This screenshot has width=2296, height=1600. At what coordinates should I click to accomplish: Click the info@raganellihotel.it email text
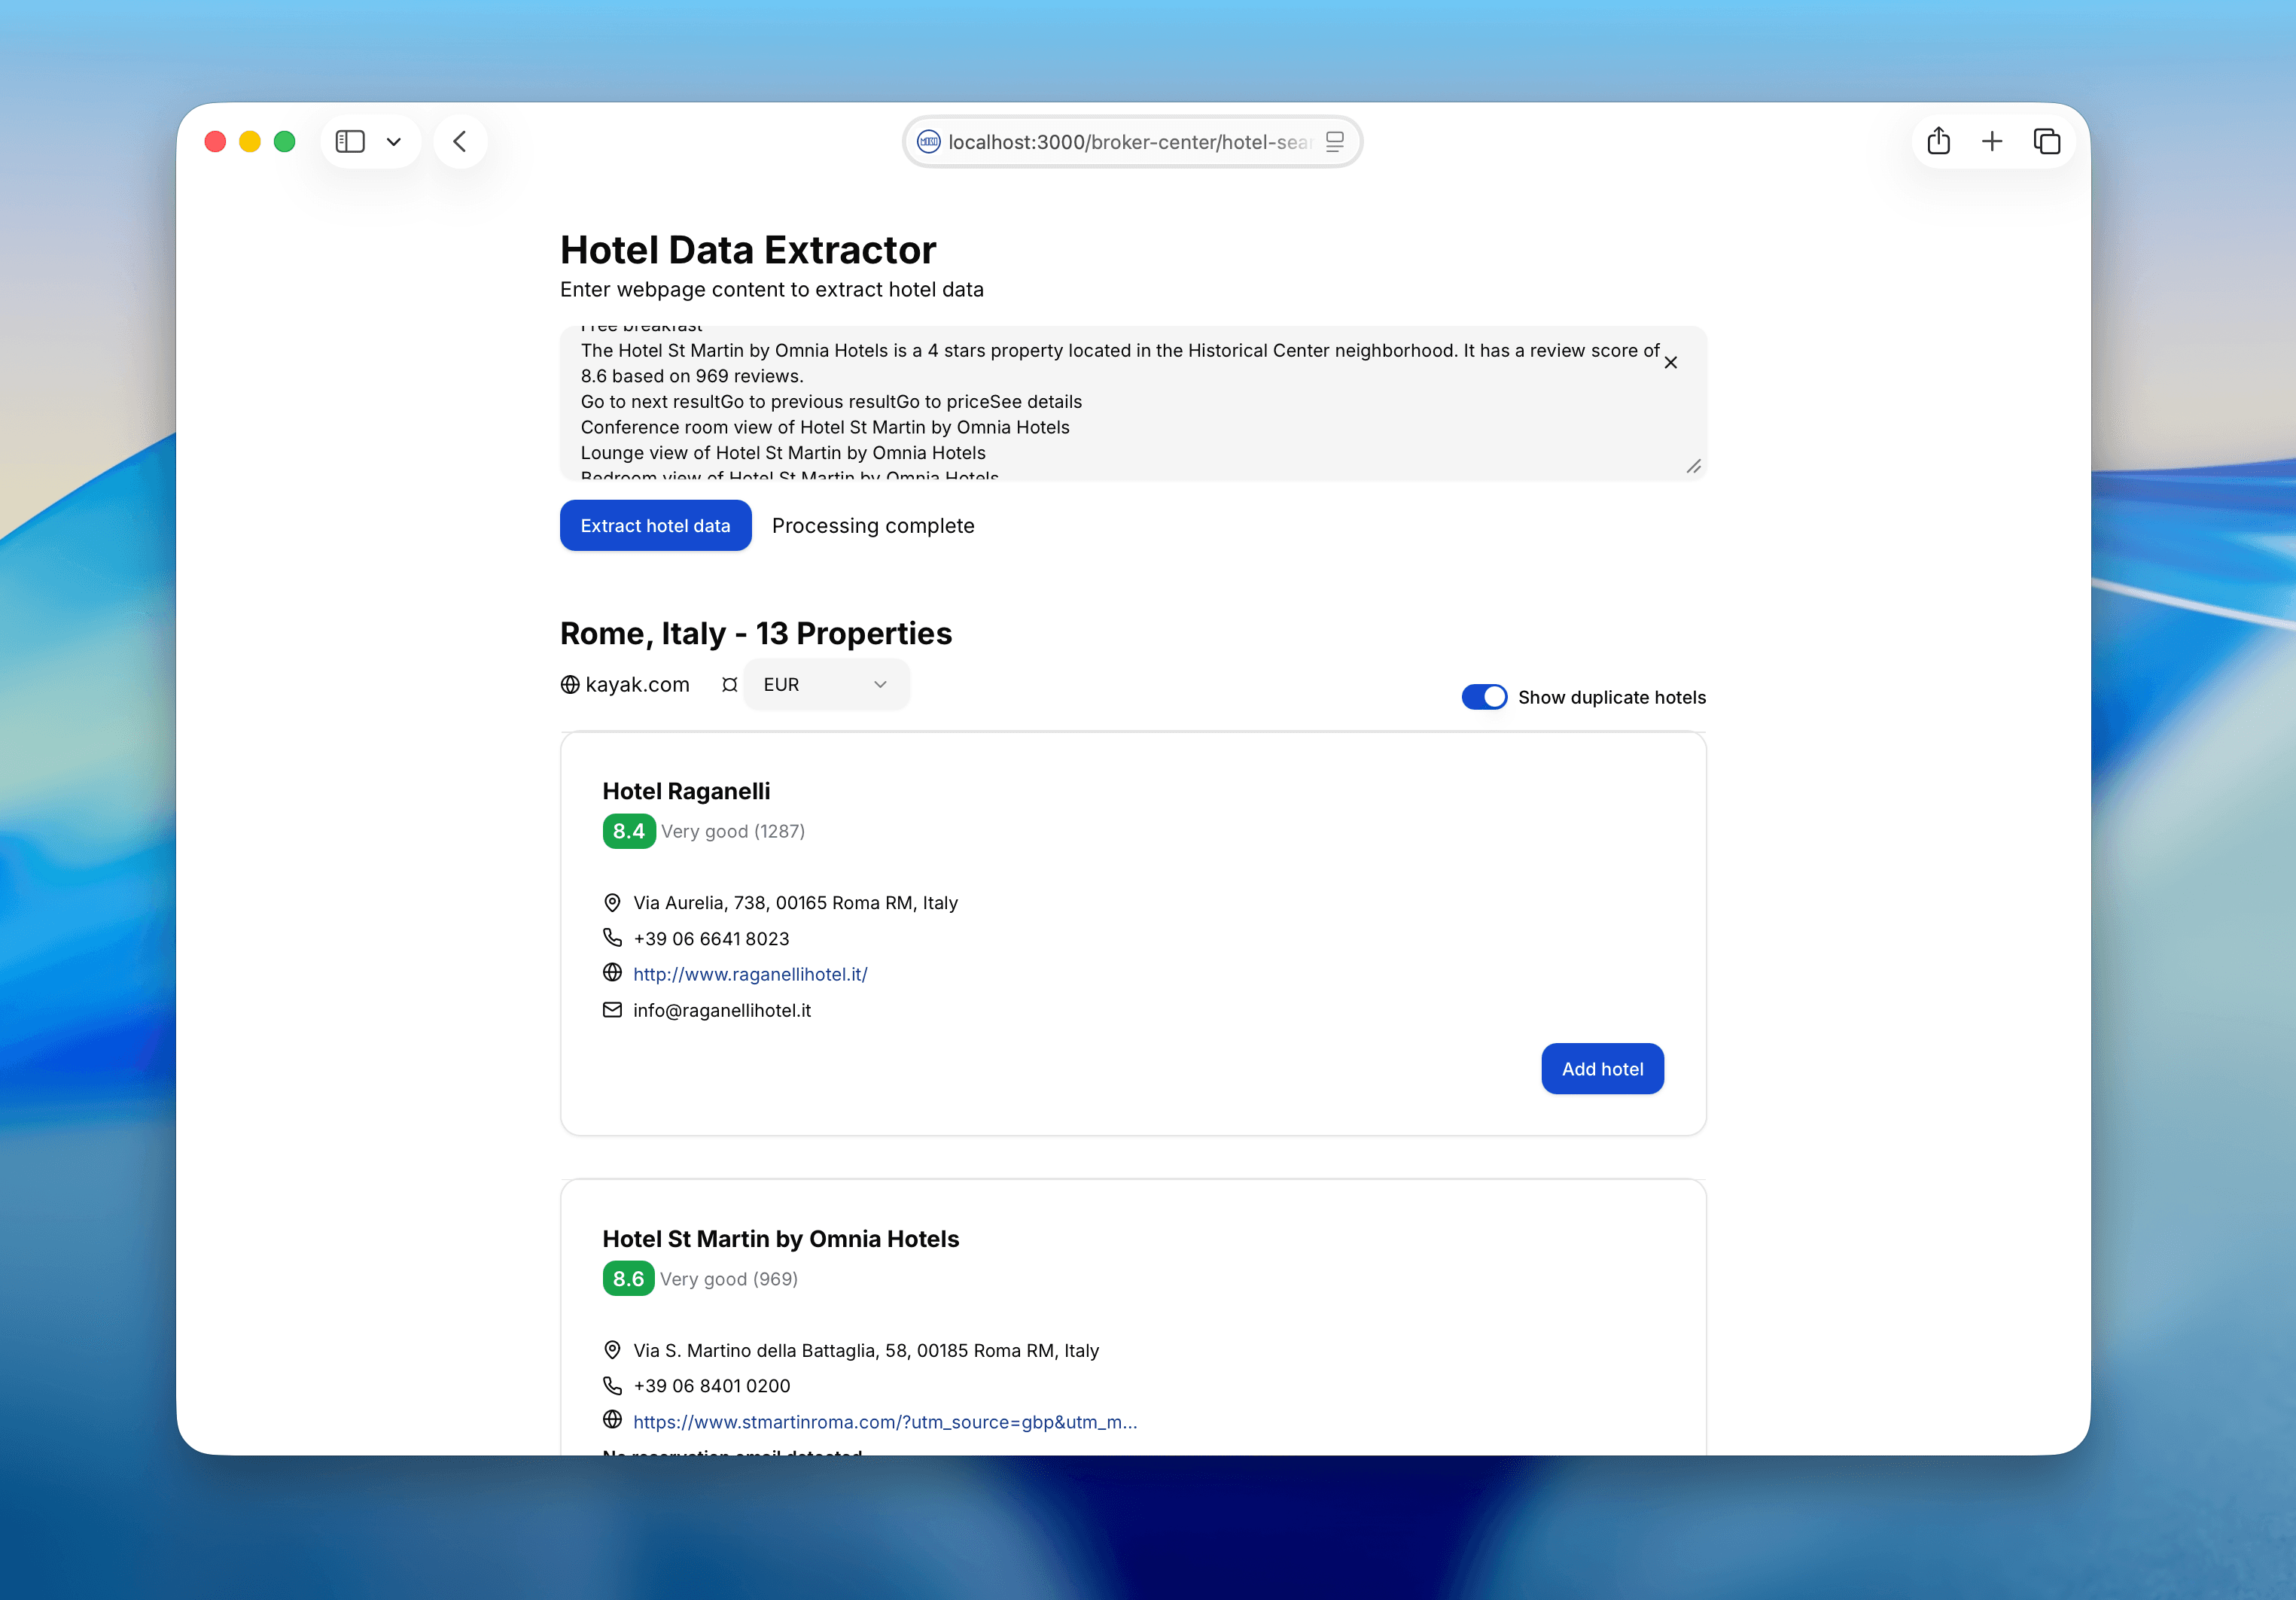click(722, 1011)
